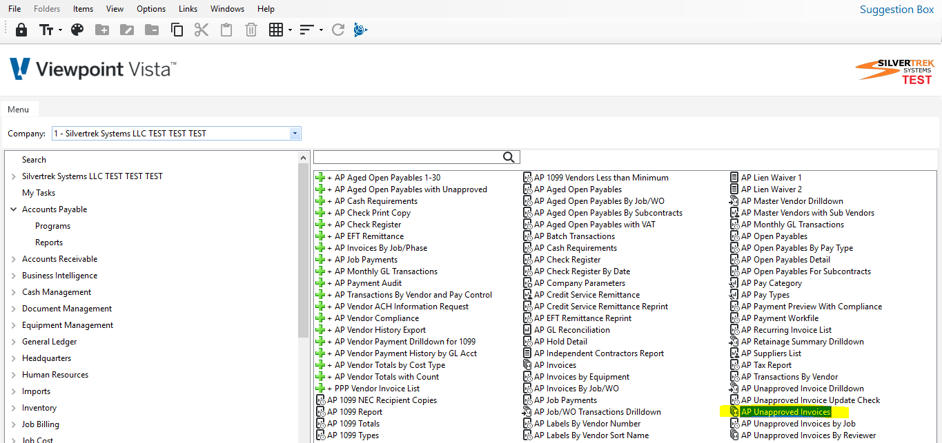Select Programs under Accounts Payable
The width and height of the screenshot is (942, 443).
[53, 226]
